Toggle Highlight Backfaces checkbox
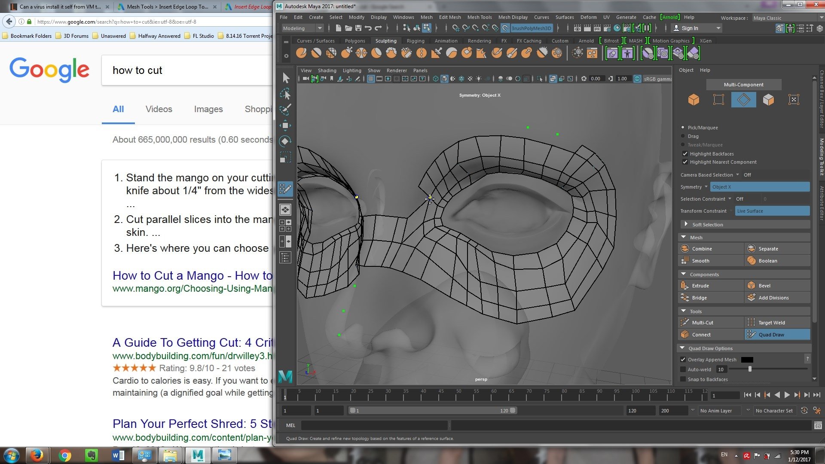Viewport: 825px width, 464px height. click(x=685, y=153)
